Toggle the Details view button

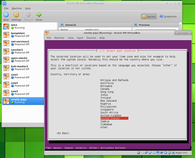(x=149, y=16)
